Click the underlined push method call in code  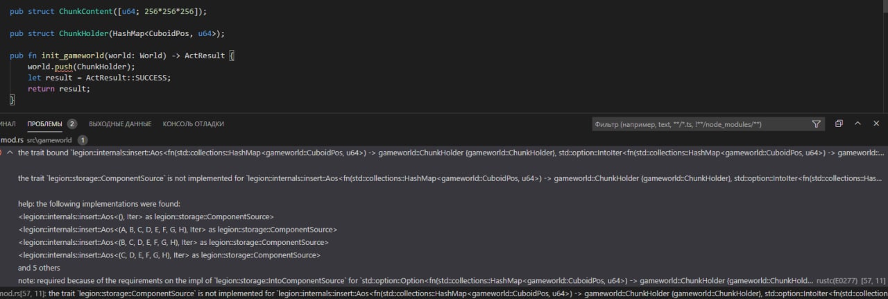pos(64,67)
